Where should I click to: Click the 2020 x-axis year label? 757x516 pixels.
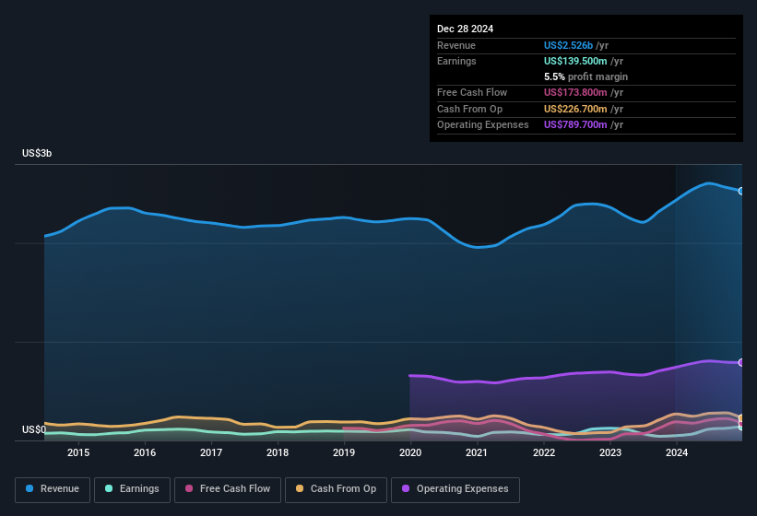(410, 452)
